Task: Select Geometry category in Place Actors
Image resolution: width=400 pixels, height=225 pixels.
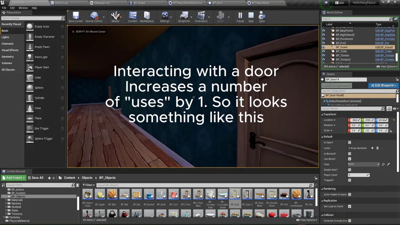Action: click(8, 56)
